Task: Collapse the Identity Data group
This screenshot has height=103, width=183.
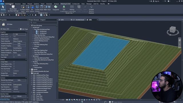Action: (x=26, y=94)
